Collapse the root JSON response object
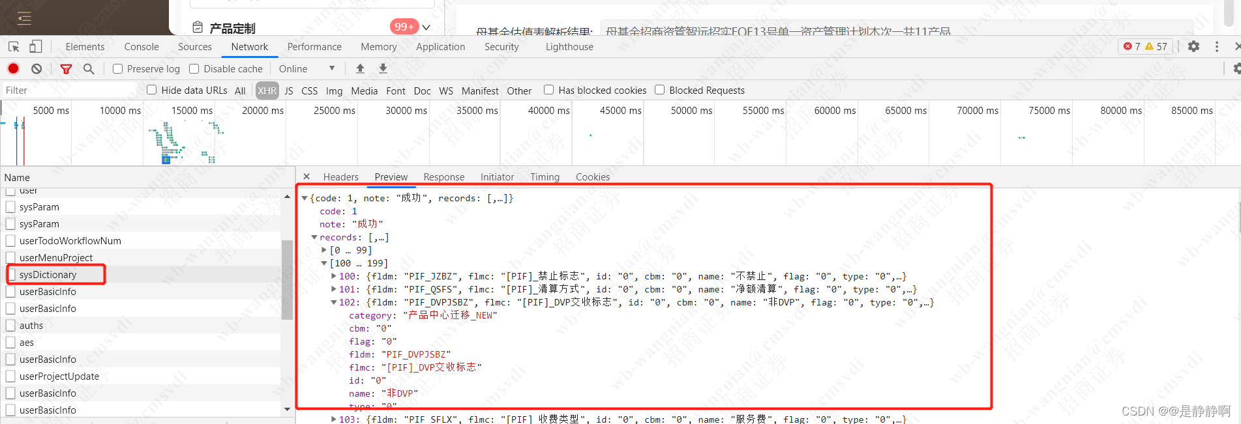The width and height of the screenshot is (1241, 424). click(304, 198)
